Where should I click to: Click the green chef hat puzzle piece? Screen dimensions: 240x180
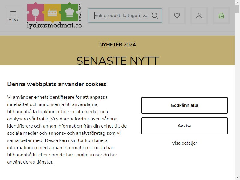tap(70, 13)
